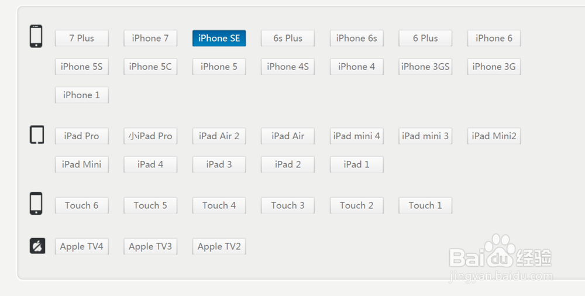Select Touch 6 device
The height and width of the screenshot is (296, 585).
(x=82, y=205)
